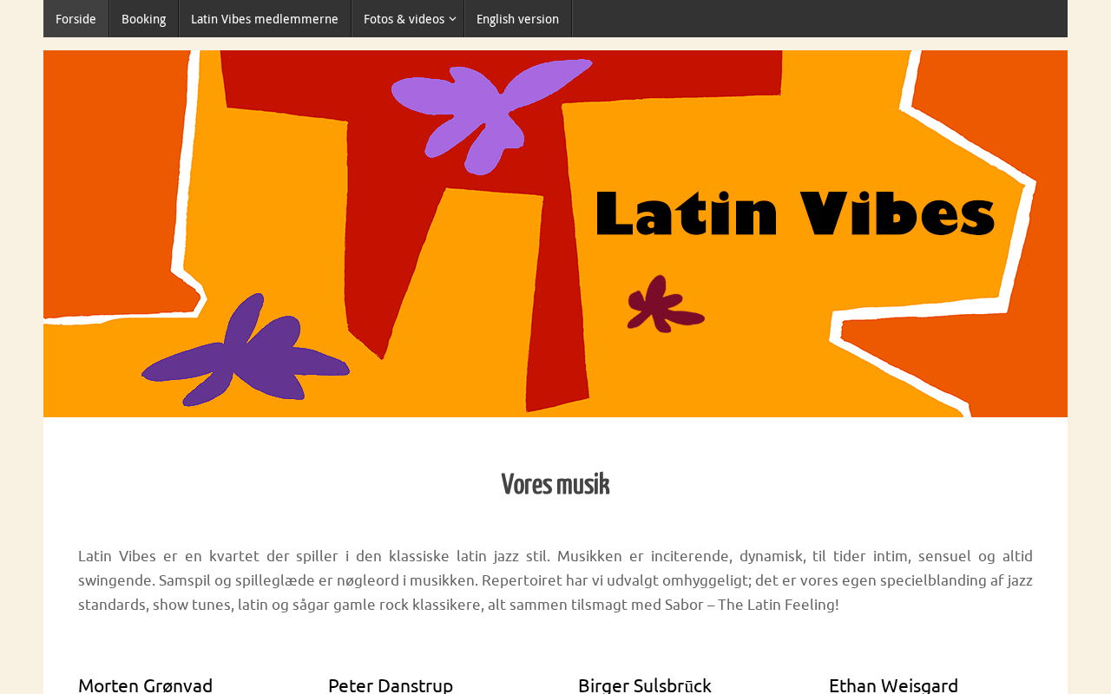Go to the Booking page
This screenshot has width=1111, height=694.
coord(143,19)
